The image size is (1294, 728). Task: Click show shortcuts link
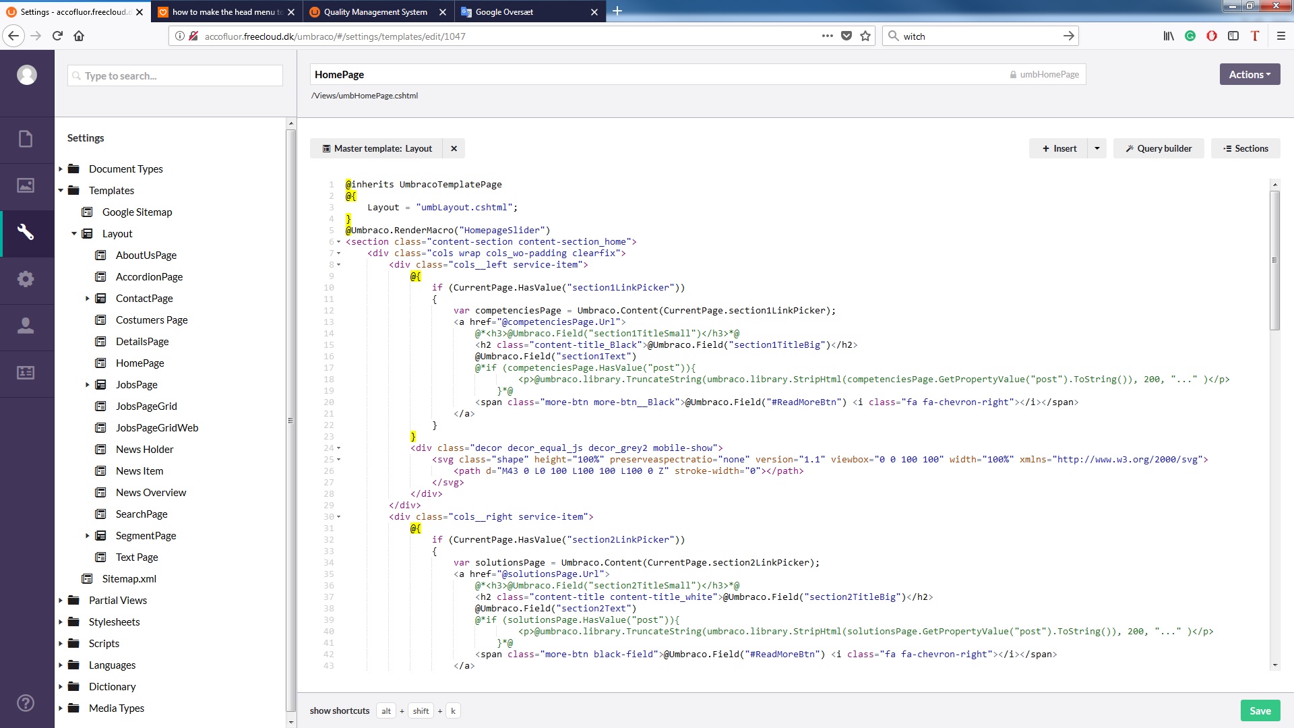click(x=340, y=710)
